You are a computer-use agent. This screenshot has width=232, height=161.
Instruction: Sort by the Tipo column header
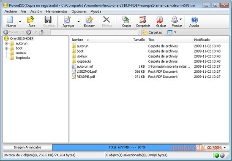169,40
